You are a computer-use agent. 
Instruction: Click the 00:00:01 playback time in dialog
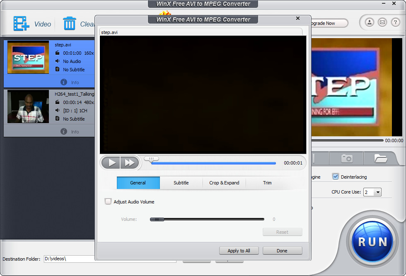(x=293, y=163)
